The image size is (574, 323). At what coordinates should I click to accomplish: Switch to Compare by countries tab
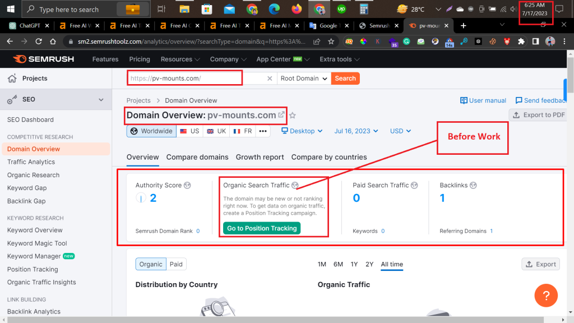(x=329, y=157)
